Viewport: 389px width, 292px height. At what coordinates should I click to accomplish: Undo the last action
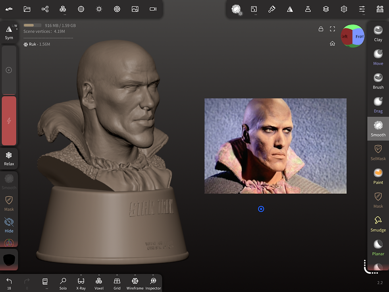pos(9,284)
